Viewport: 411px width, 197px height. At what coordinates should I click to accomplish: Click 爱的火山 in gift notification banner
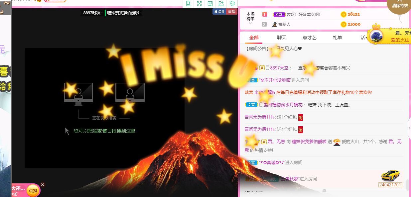(400, 40)
